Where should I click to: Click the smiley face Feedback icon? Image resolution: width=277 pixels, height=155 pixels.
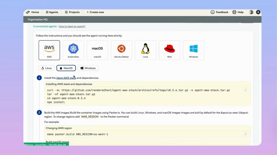[212, 12]
